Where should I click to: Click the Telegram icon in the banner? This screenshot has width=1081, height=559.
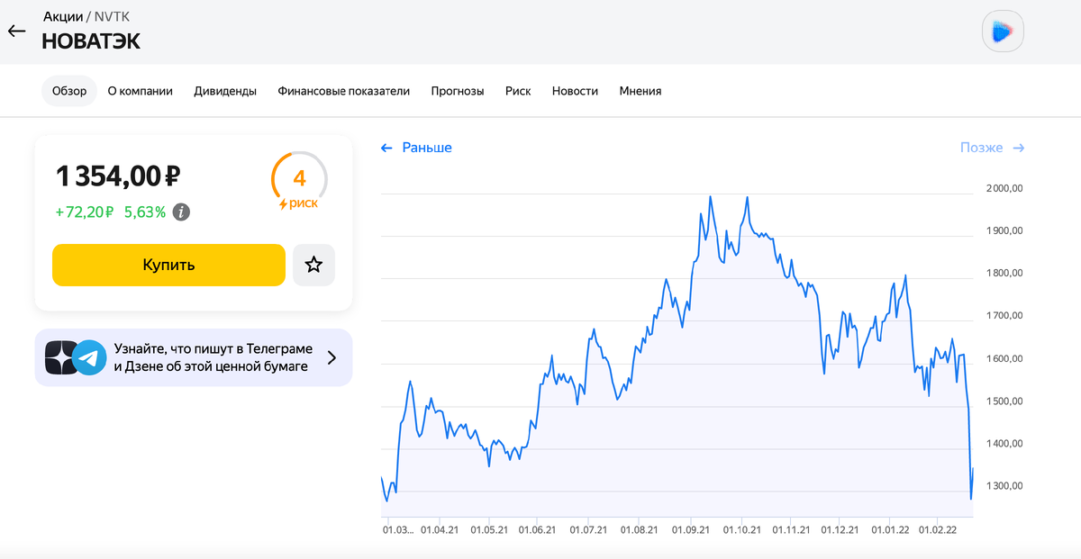pos(89,357)
